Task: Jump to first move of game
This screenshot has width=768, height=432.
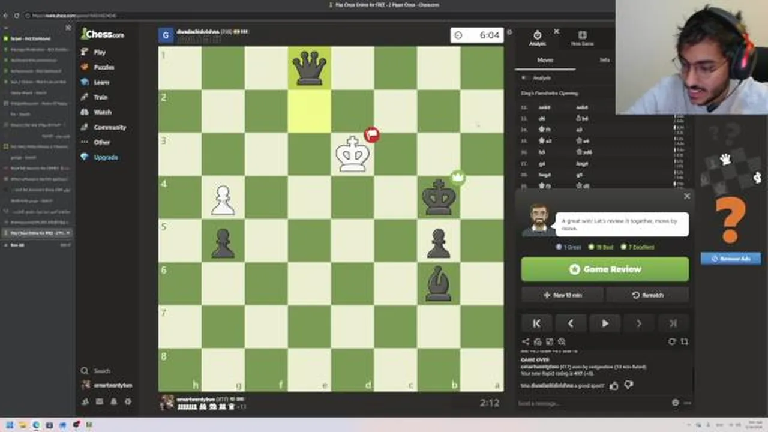Action: pos(536,323)
